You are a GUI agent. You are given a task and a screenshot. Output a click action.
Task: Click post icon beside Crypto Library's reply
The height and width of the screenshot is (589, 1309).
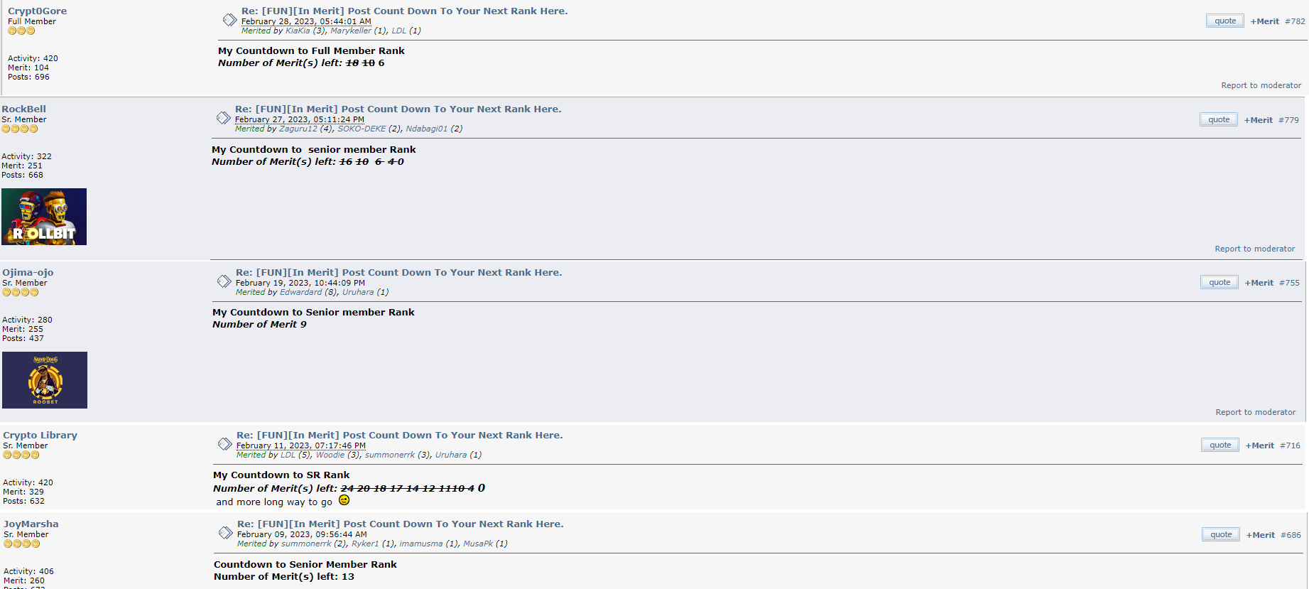(x=224, y=444)
